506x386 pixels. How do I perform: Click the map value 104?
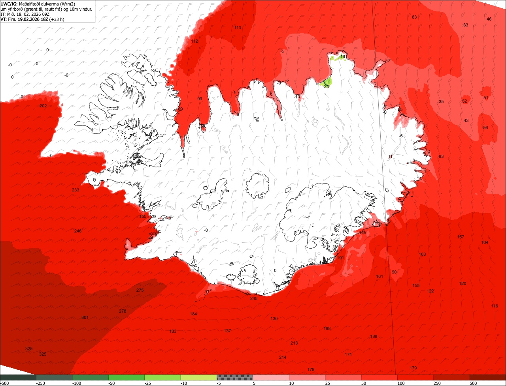(485, 242)
